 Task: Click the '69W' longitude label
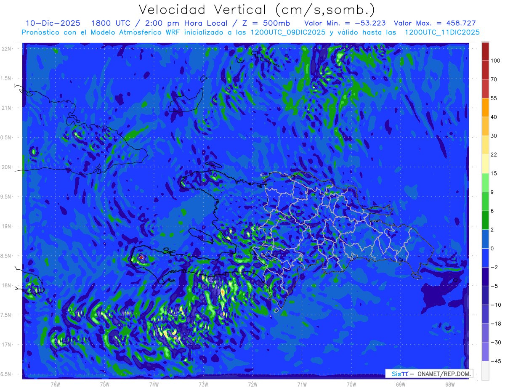(x=401, y=384)
